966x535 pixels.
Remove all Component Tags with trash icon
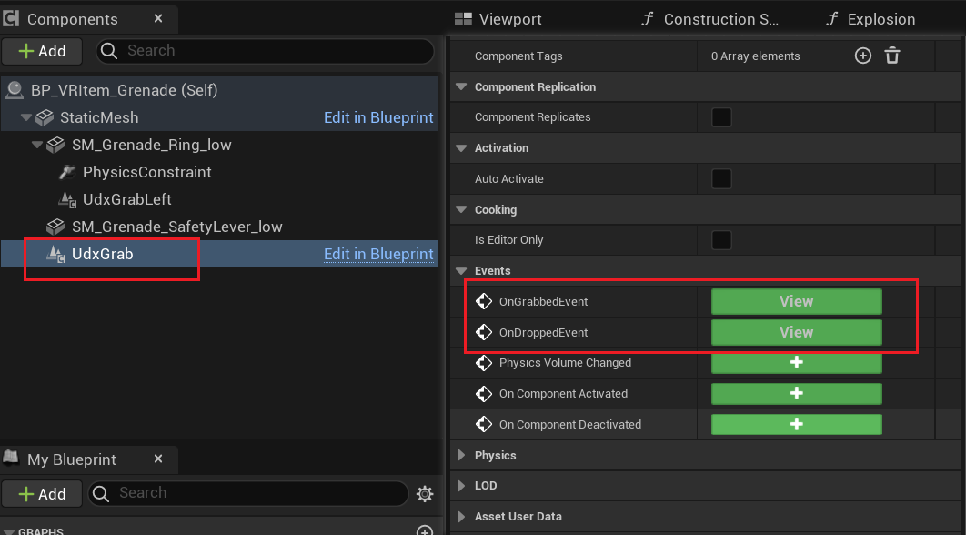coord(892,56)
